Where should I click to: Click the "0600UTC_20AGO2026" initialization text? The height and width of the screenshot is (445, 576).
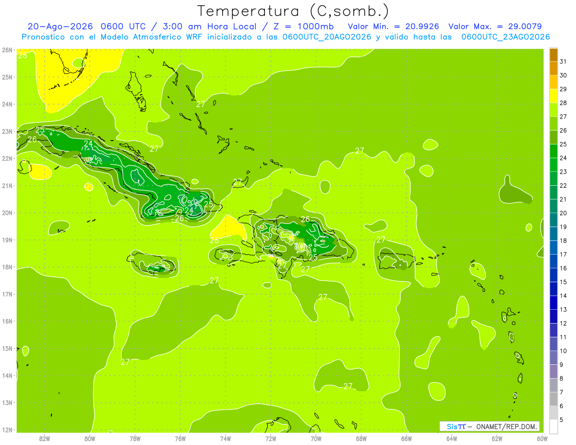click(327, 37)
